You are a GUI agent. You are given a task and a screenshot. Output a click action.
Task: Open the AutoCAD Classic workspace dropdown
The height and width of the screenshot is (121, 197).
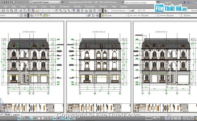click(45, 2)
